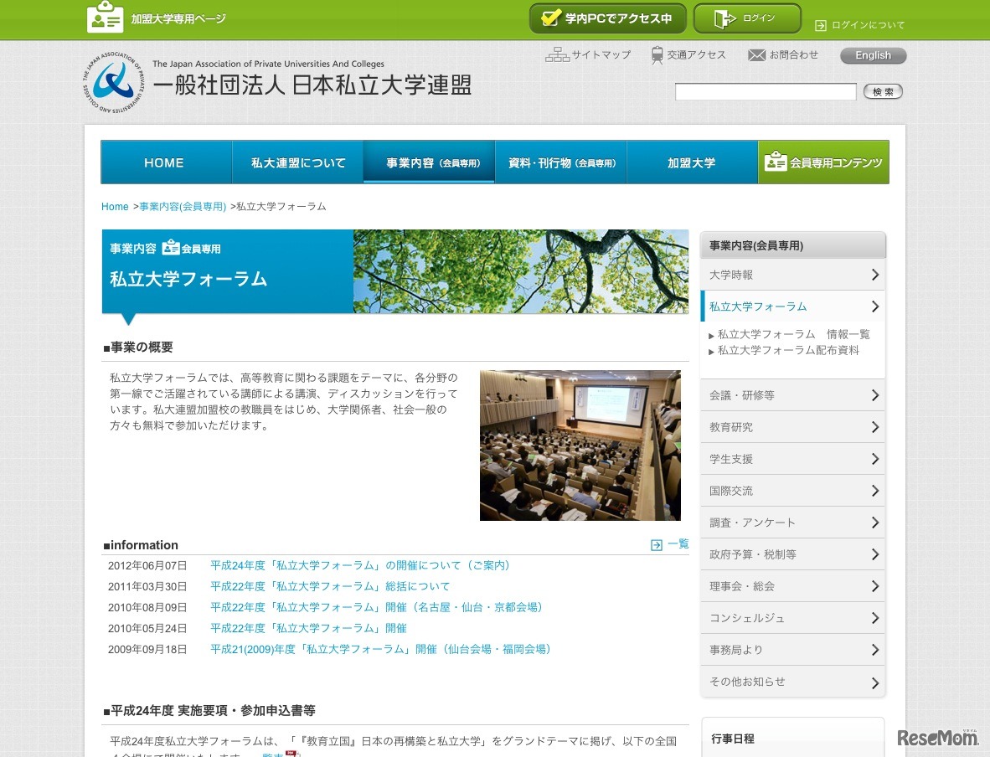Go to Home via the breadcrumb
The width and height of the screenshot is (990, 757).
[x=115, y=207]
